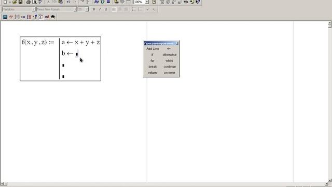Click the otherwise operator button
The width and height of the screenshot is (332, 187).
click(x=170, y=55)
